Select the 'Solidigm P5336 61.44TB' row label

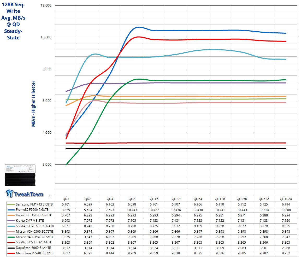34,242
